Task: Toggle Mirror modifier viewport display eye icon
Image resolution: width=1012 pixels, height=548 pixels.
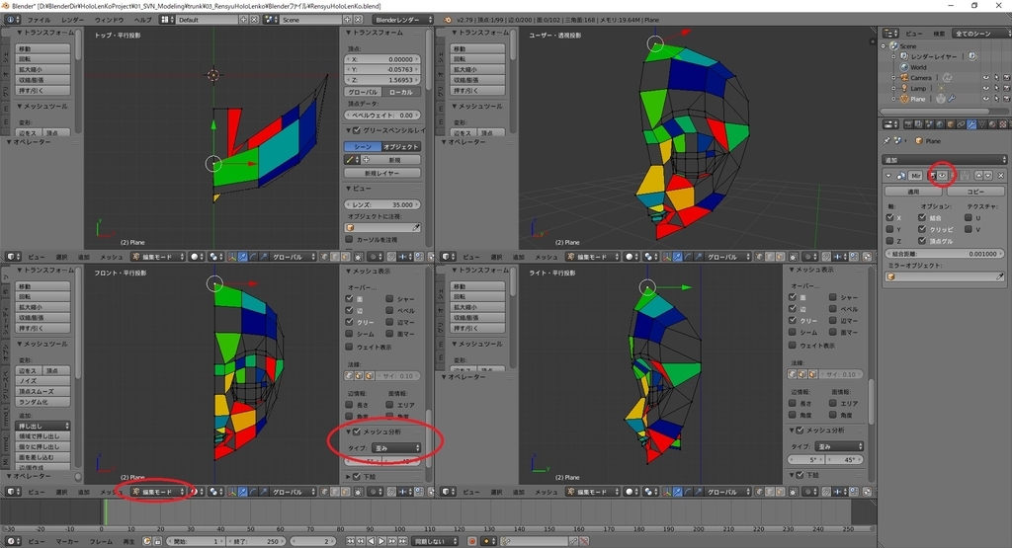Action: pos(942,176)
